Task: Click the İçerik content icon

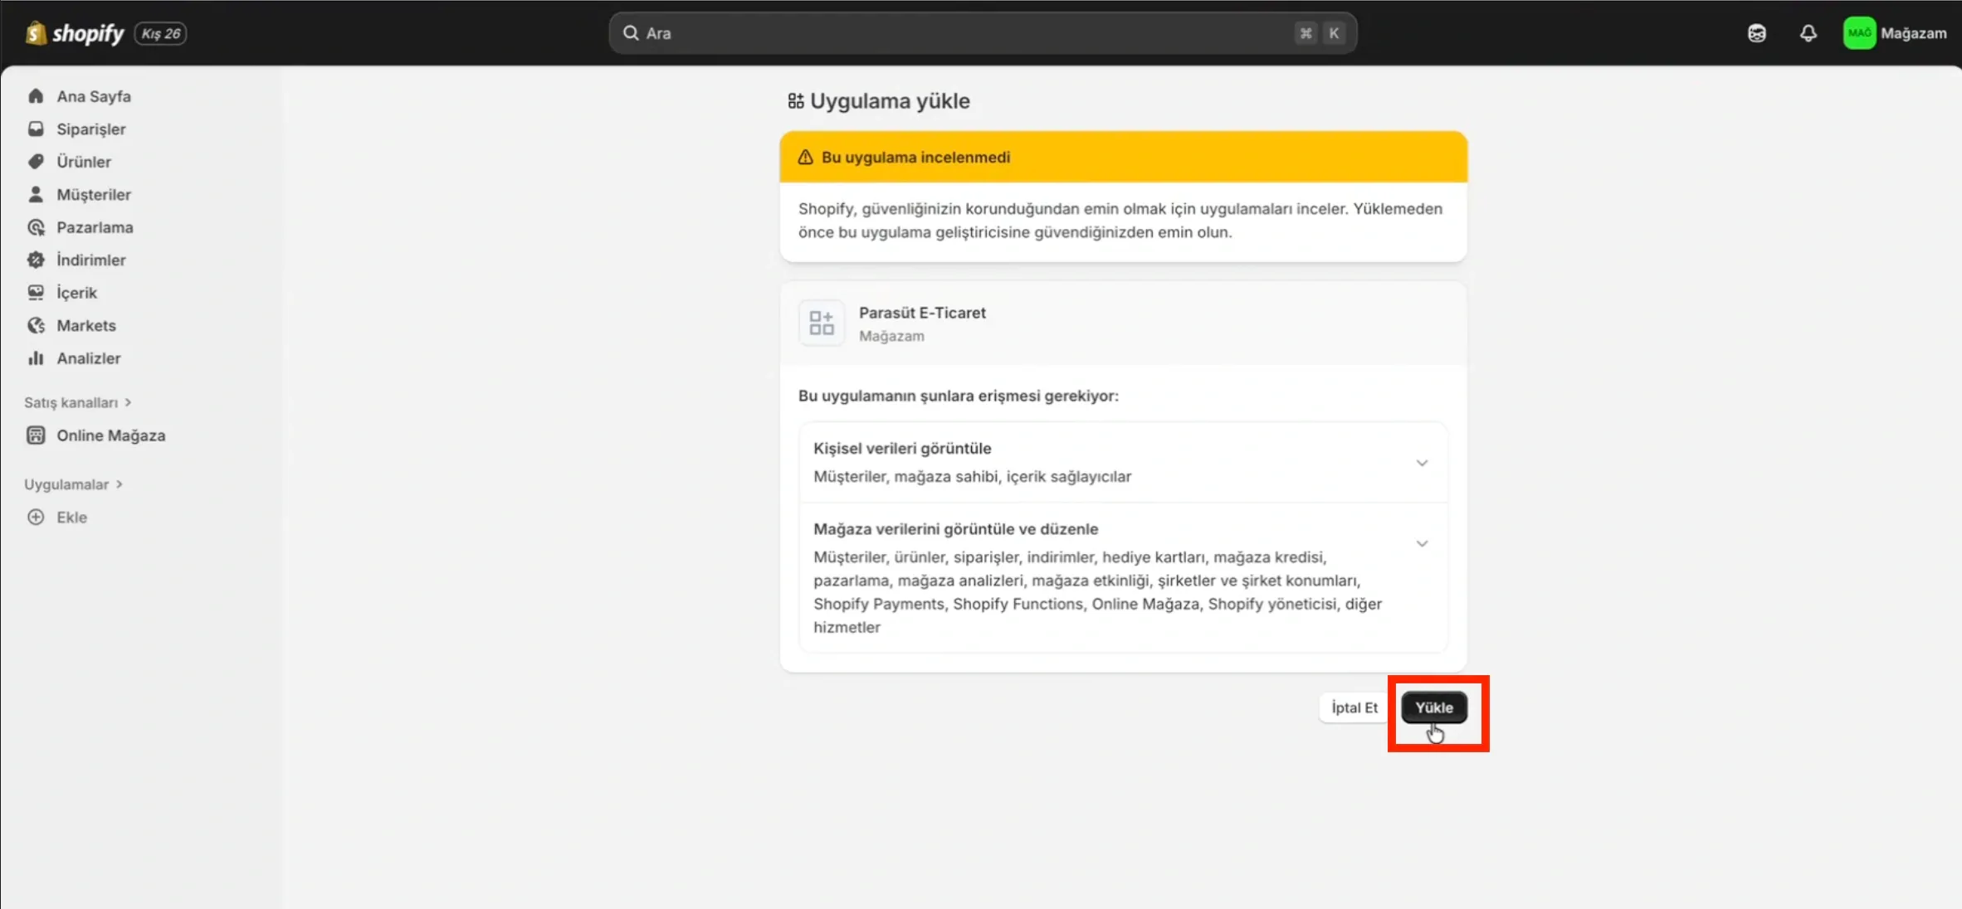Action: tap(36, 293)
